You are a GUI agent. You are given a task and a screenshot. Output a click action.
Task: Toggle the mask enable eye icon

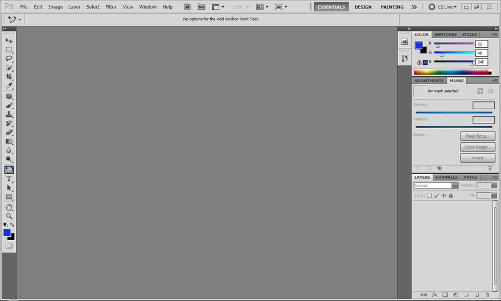coord(429,168)
